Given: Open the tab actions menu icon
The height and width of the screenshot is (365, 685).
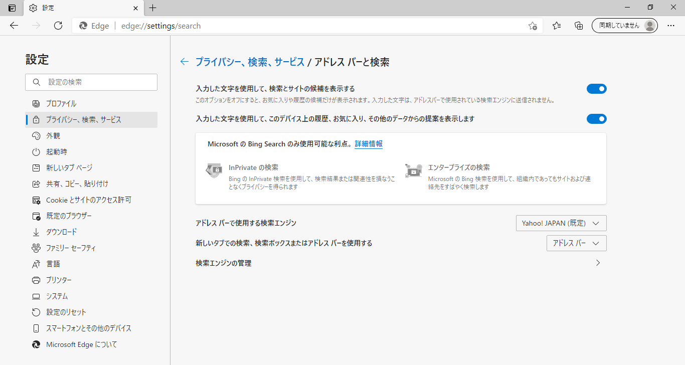Looking at the screenshot, I should pyautogui.click(x=12, y=8).
